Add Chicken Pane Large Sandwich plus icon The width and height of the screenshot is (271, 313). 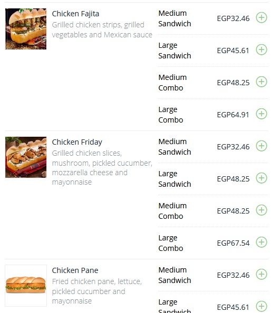point(262,306)
